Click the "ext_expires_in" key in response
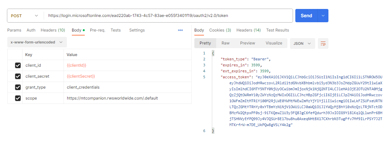 tap(238, 71)
